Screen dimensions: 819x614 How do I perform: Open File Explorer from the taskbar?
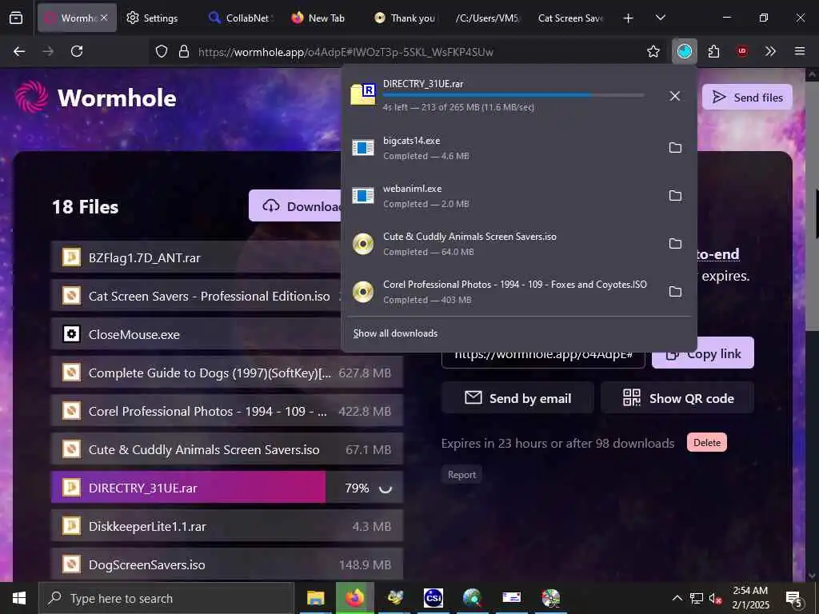[x=315, y=598]
